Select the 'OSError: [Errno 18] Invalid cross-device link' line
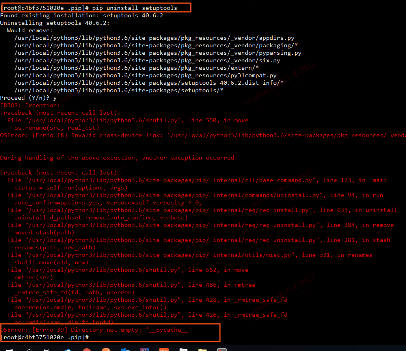Image resolution: width=406 pixels, height=351 pixels. point(203,136)
